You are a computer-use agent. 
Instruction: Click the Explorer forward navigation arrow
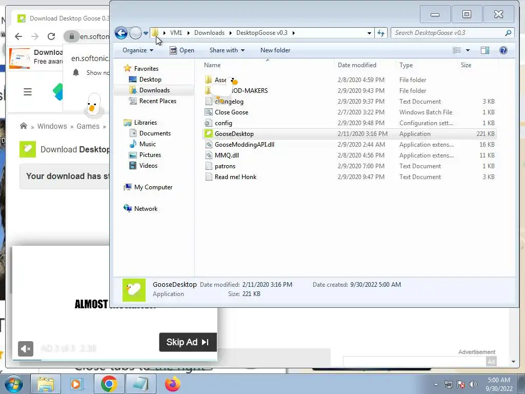135,33
